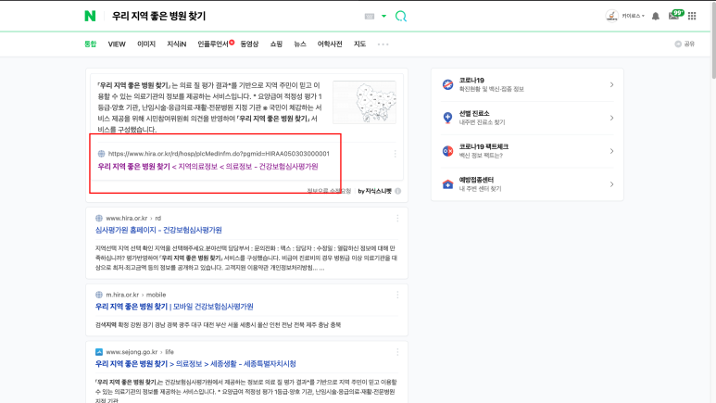Click the by 지식스니펫 label
Screen dimensions: 716x403
pyautogui.click(x=374, y=191)
